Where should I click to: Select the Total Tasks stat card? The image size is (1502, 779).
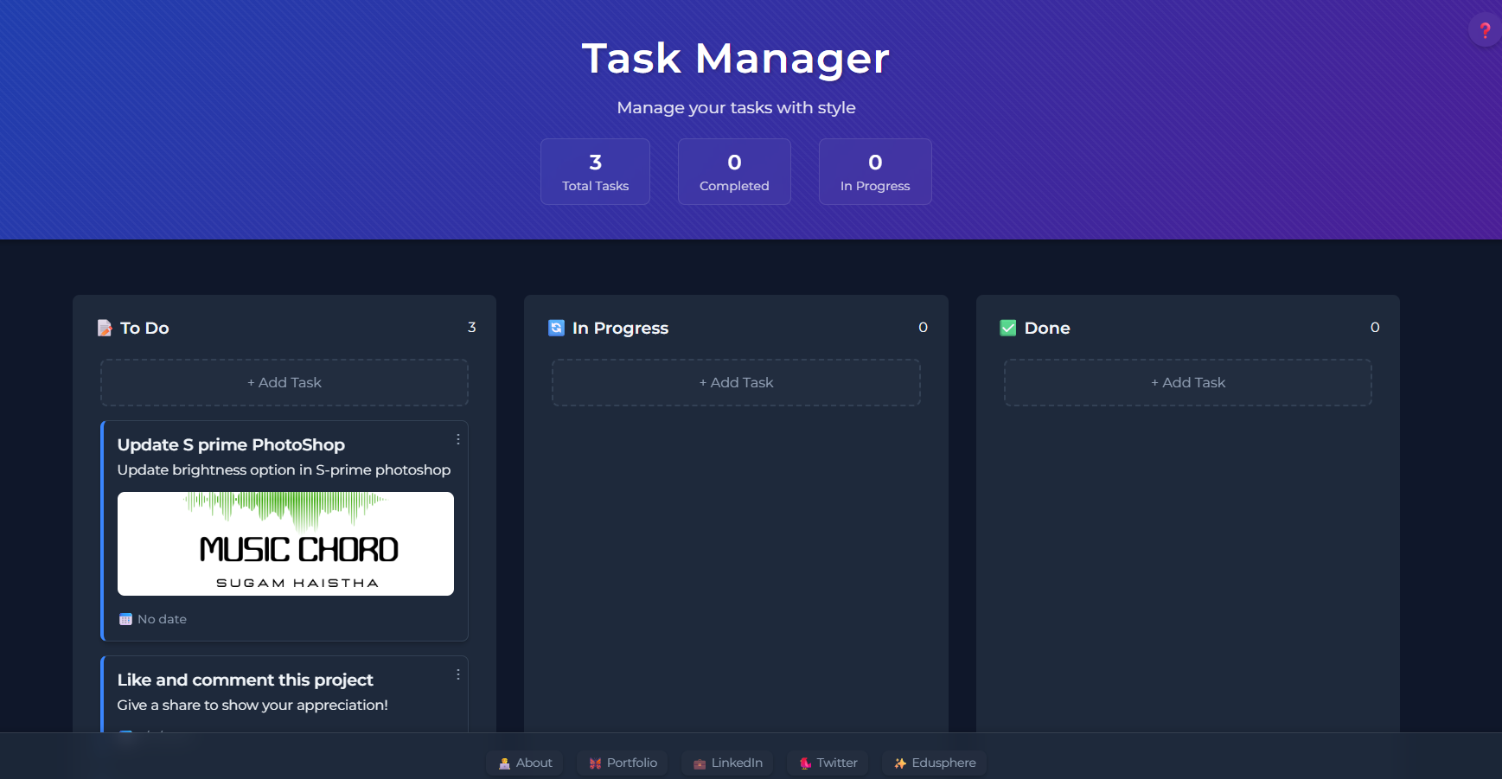595,171
